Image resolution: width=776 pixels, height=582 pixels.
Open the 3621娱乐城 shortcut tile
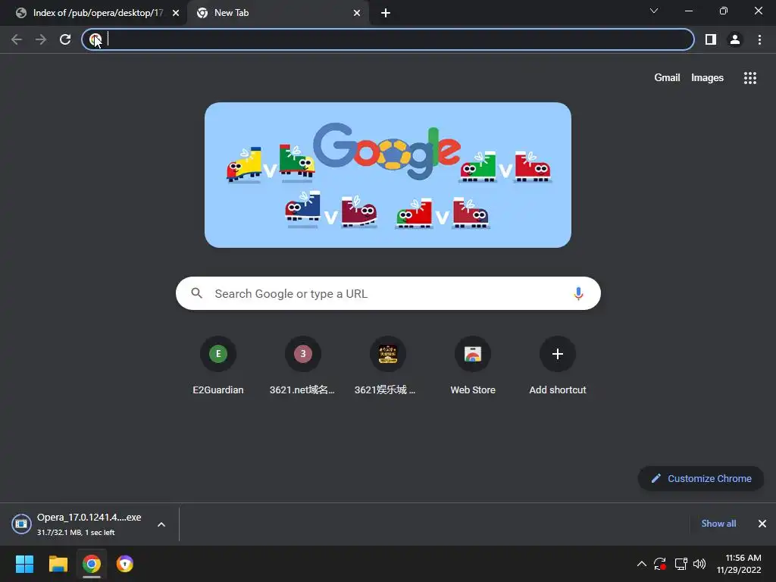coord(387,365)
